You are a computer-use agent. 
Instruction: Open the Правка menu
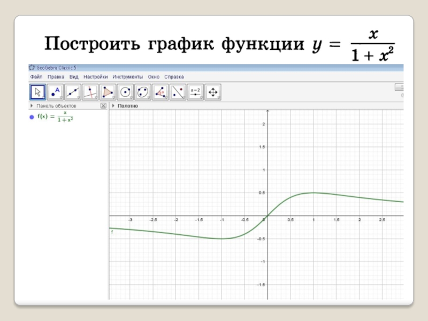56,77
